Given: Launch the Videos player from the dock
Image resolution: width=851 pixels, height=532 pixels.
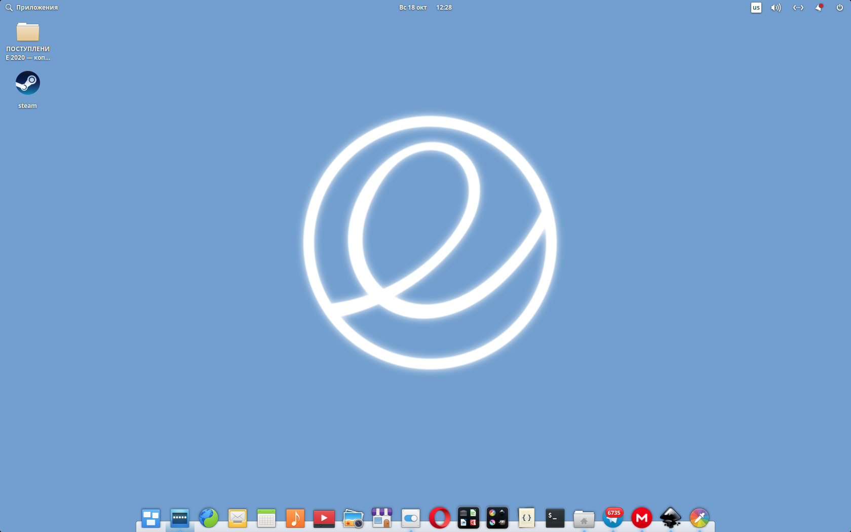Looking at the screenshot, I should tap(324, 518).
